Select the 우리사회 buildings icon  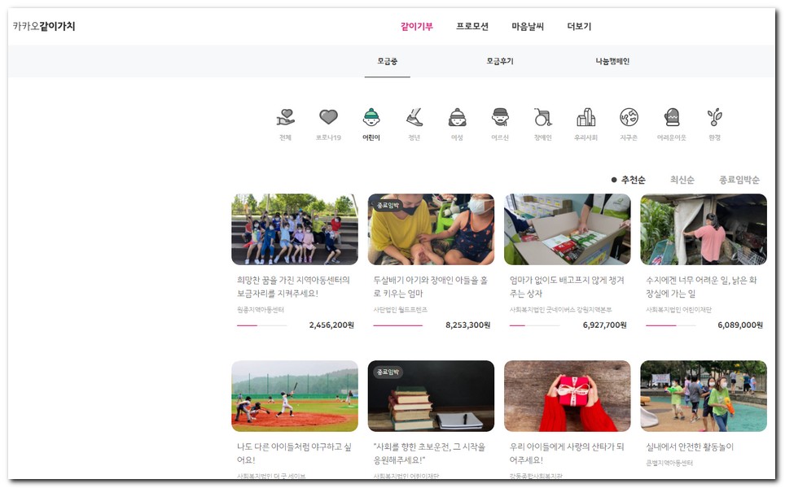point(585,118)
